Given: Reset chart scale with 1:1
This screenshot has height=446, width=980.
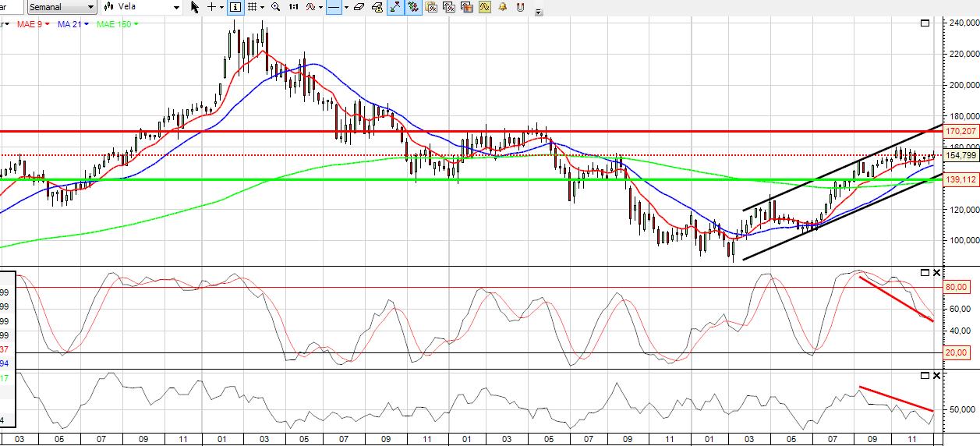Looking at the screenshot, I should pos(294,7).
